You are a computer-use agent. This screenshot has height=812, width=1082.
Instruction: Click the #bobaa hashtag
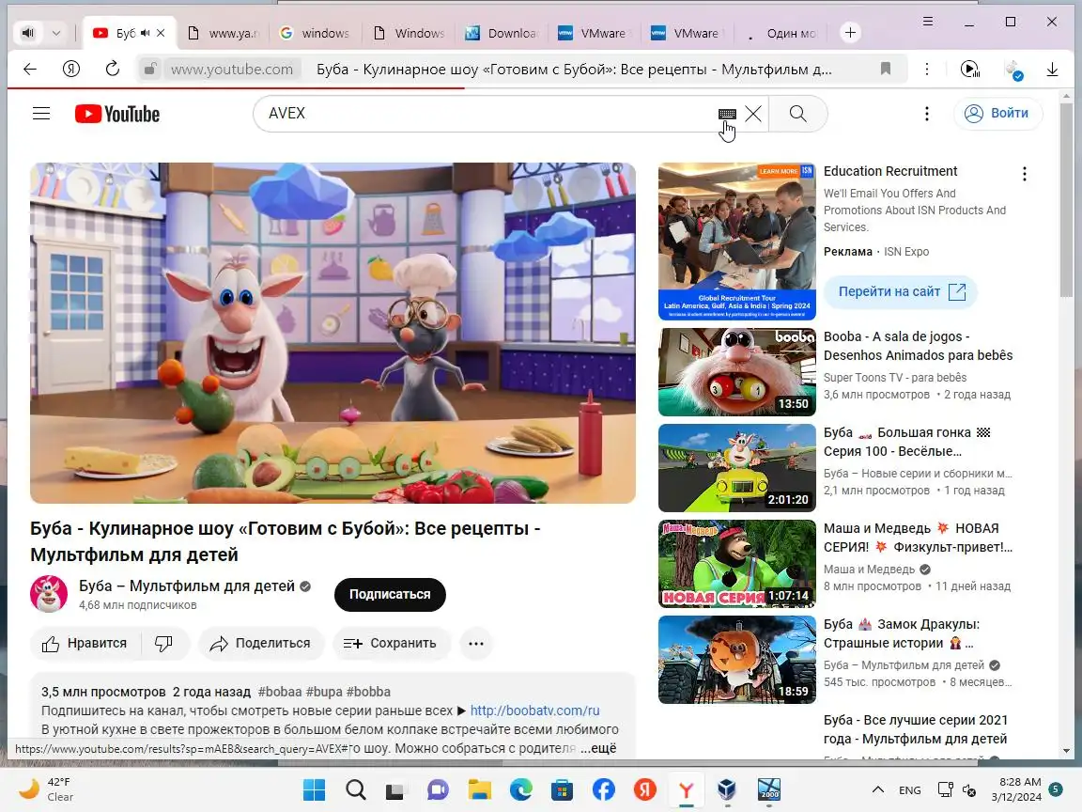(280, 692)
